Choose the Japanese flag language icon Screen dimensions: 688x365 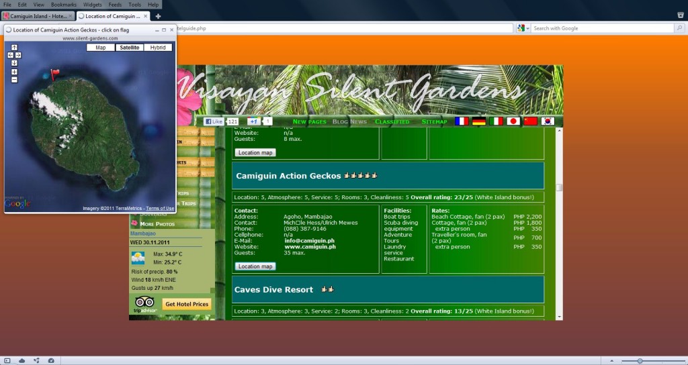pyautogui.click(x=513, y=121)
